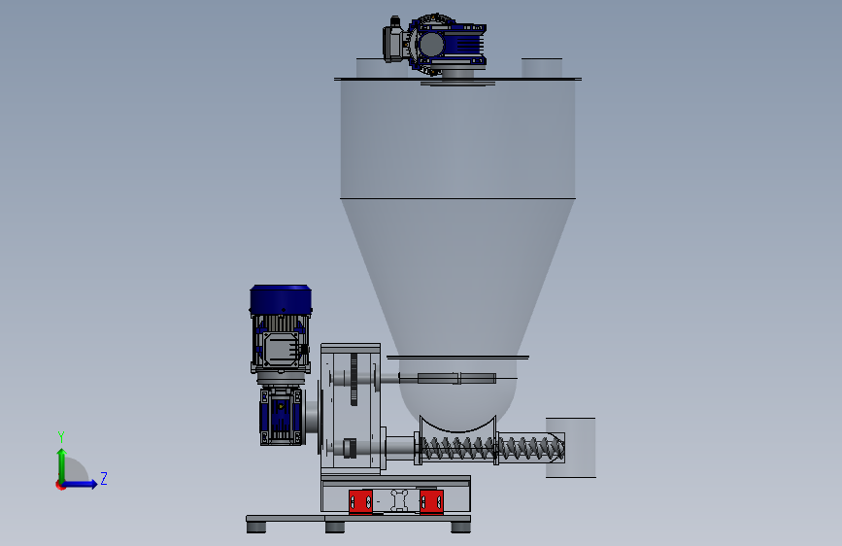842x546 pixels.
Task: Select the right inlet pipe on hopper lid
Action: pyautogui.click(x=542, y=68)
